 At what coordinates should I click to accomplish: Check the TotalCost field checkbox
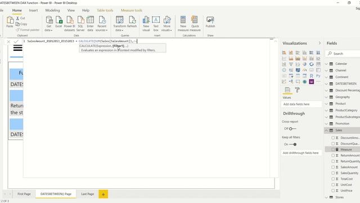pyautogui.click(x=333, y=179)
